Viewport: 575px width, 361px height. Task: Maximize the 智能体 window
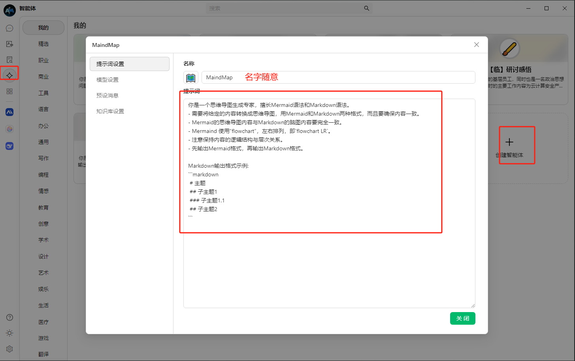(x=547, y=8)
